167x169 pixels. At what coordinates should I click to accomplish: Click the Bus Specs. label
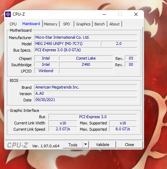22,50
